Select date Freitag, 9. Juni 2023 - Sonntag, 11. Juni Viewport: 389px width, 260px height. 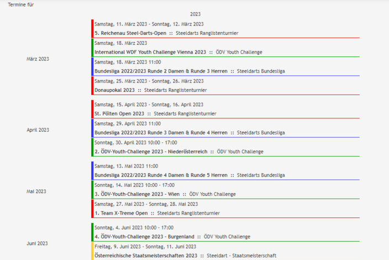pos(145,247)
